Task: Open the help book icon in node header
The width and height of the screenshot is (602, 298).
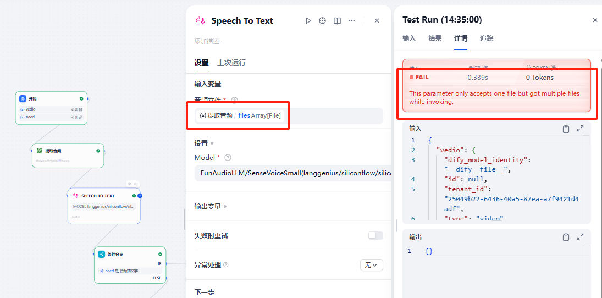Action: click(337, 21)
